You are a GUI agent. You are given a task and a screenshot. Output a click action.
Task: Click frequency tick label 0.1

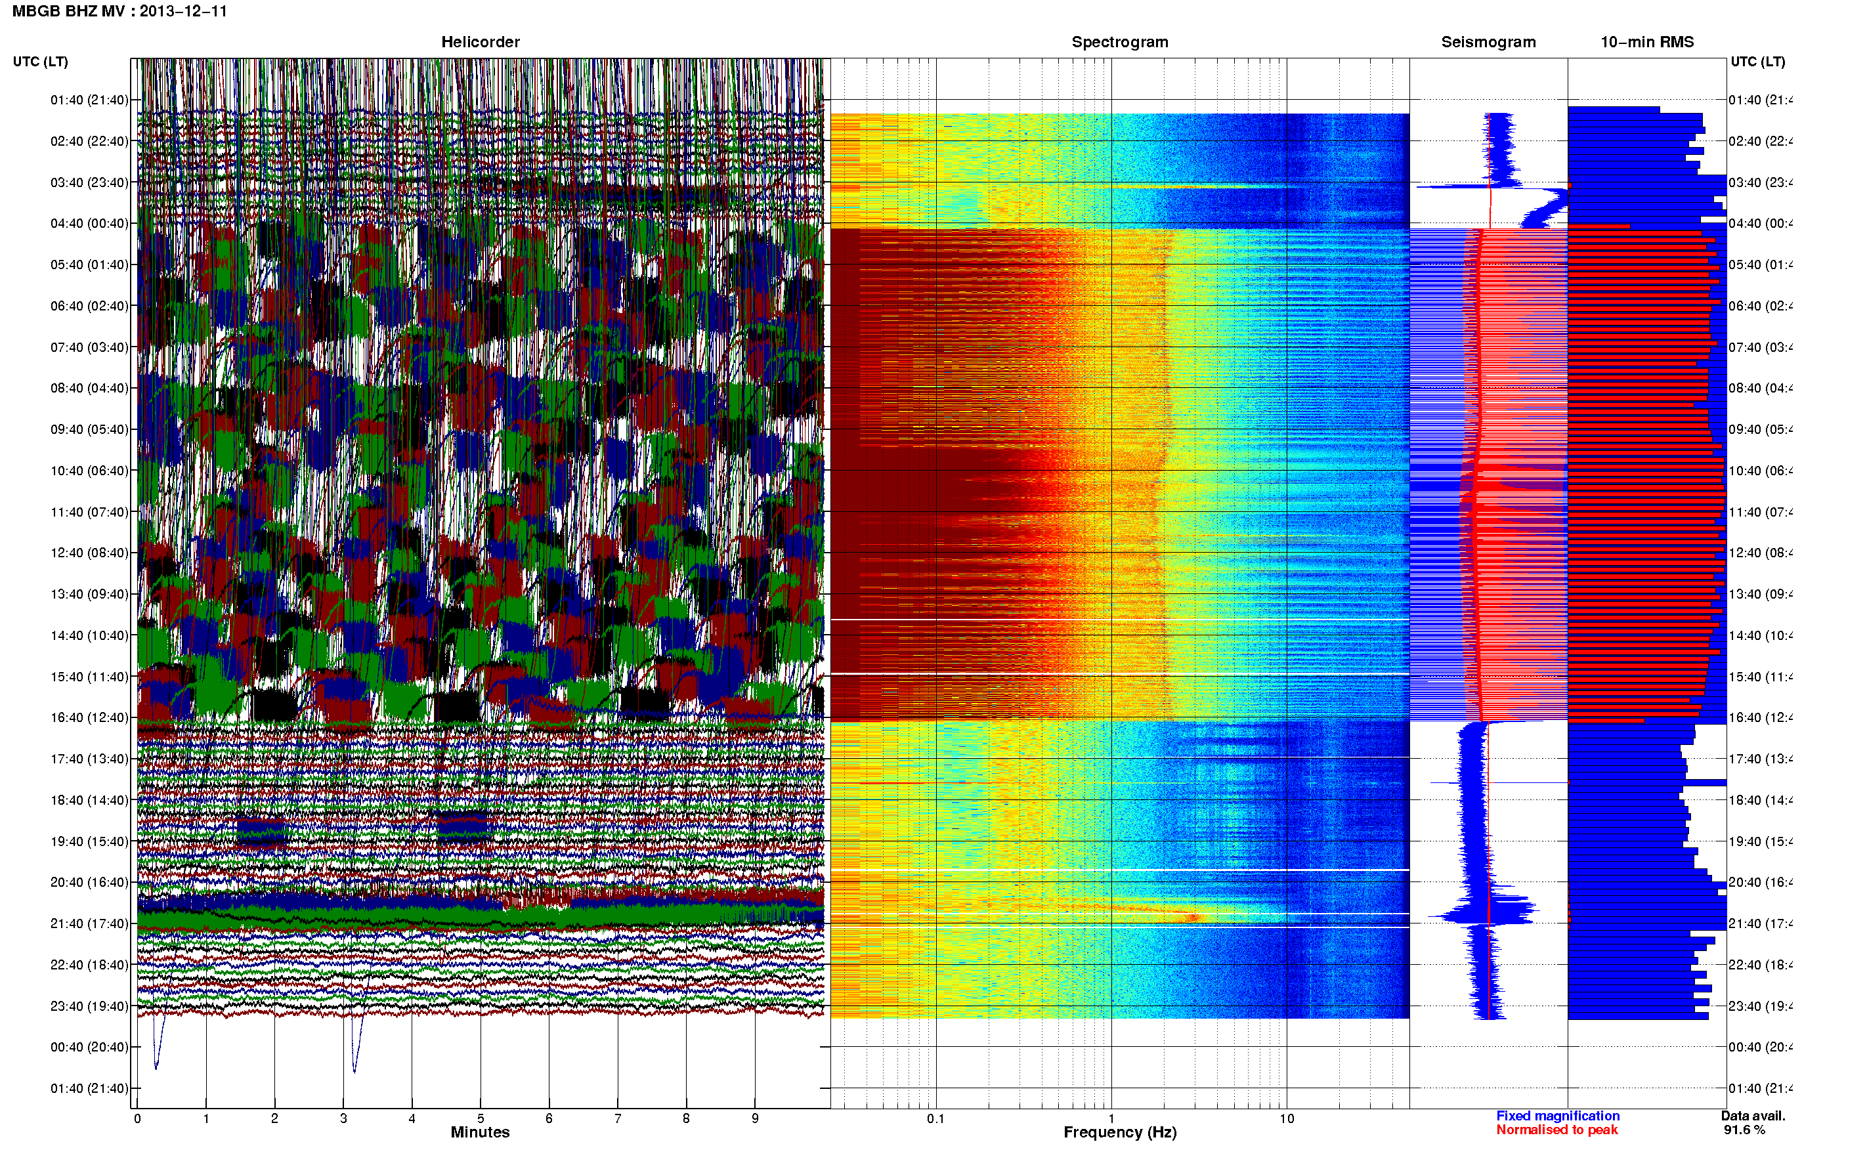click(x=935, y=1118)
